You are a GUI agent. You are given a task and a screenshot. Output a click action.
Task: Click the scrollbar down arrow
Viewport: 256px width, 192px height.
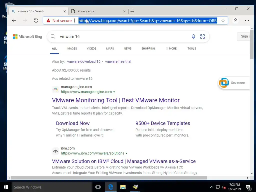point(252,173)
